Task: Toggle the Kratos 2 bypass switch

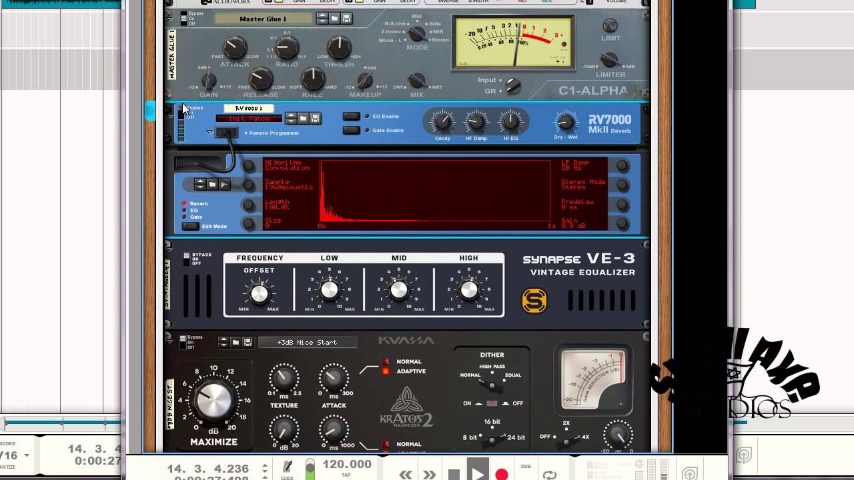Action: point(183,342)
